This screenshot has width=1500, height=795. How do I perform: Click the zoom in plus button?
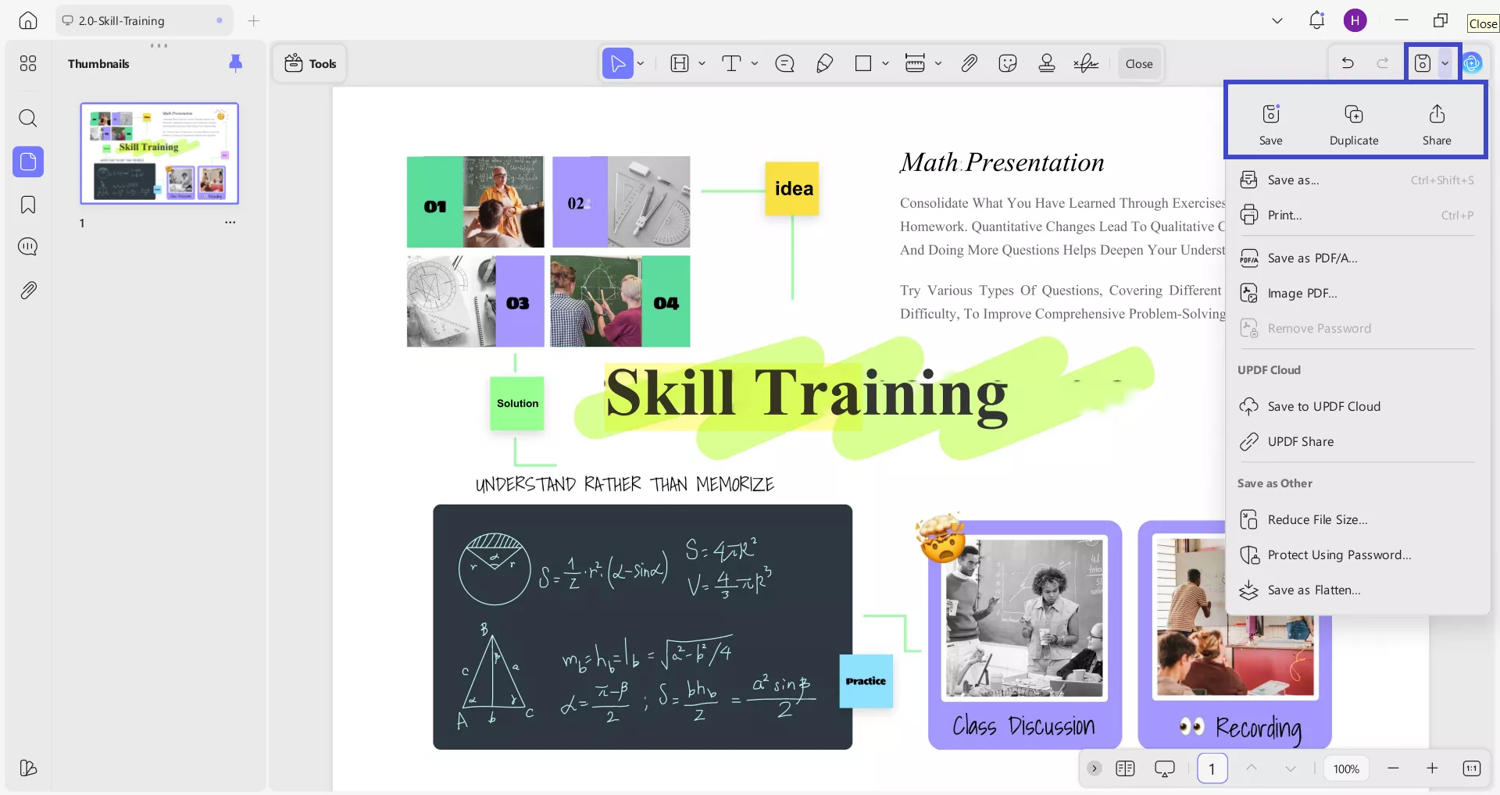tap(1432, 769)
